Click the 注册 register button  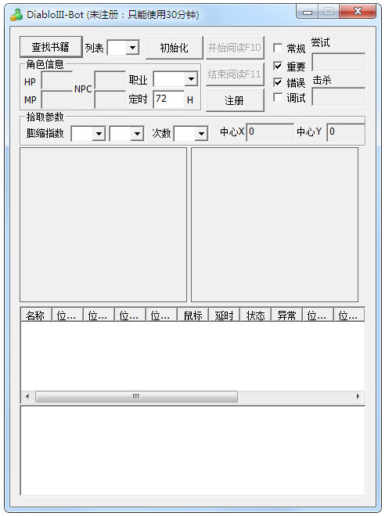point(235,100)
